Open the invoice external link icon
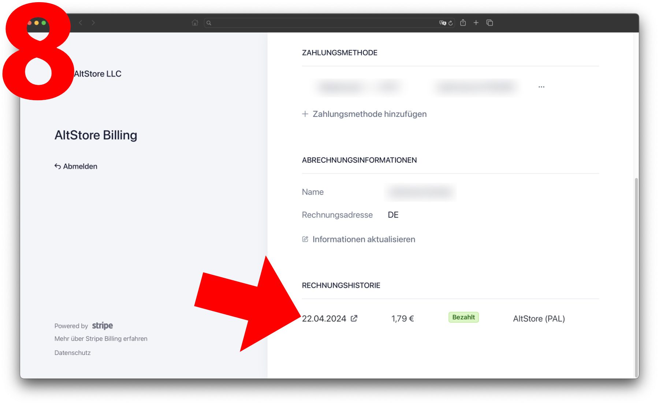This screenshot has width=659, height=405. (354, 318)
